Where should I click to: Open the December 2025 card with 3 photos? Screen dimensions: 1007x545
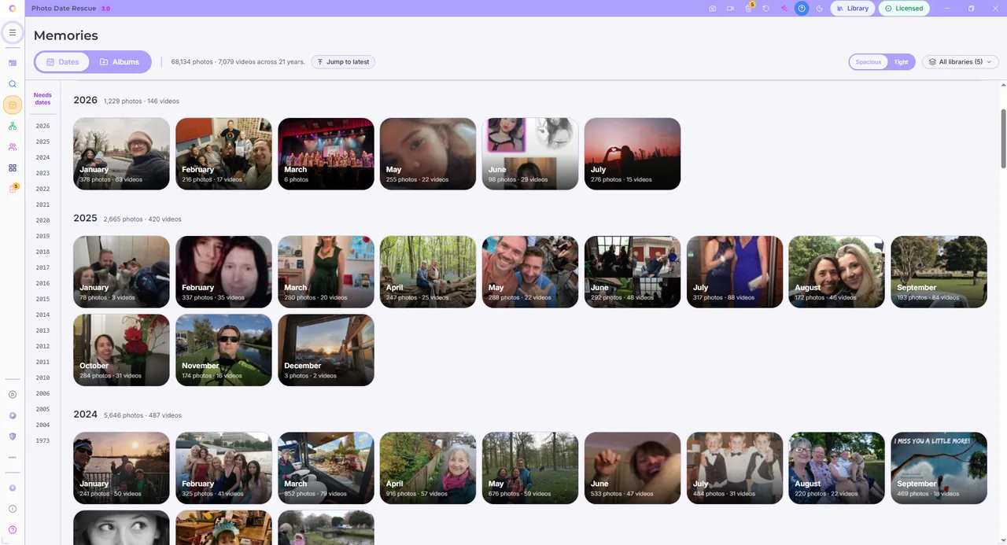click(x=326, y=350)
